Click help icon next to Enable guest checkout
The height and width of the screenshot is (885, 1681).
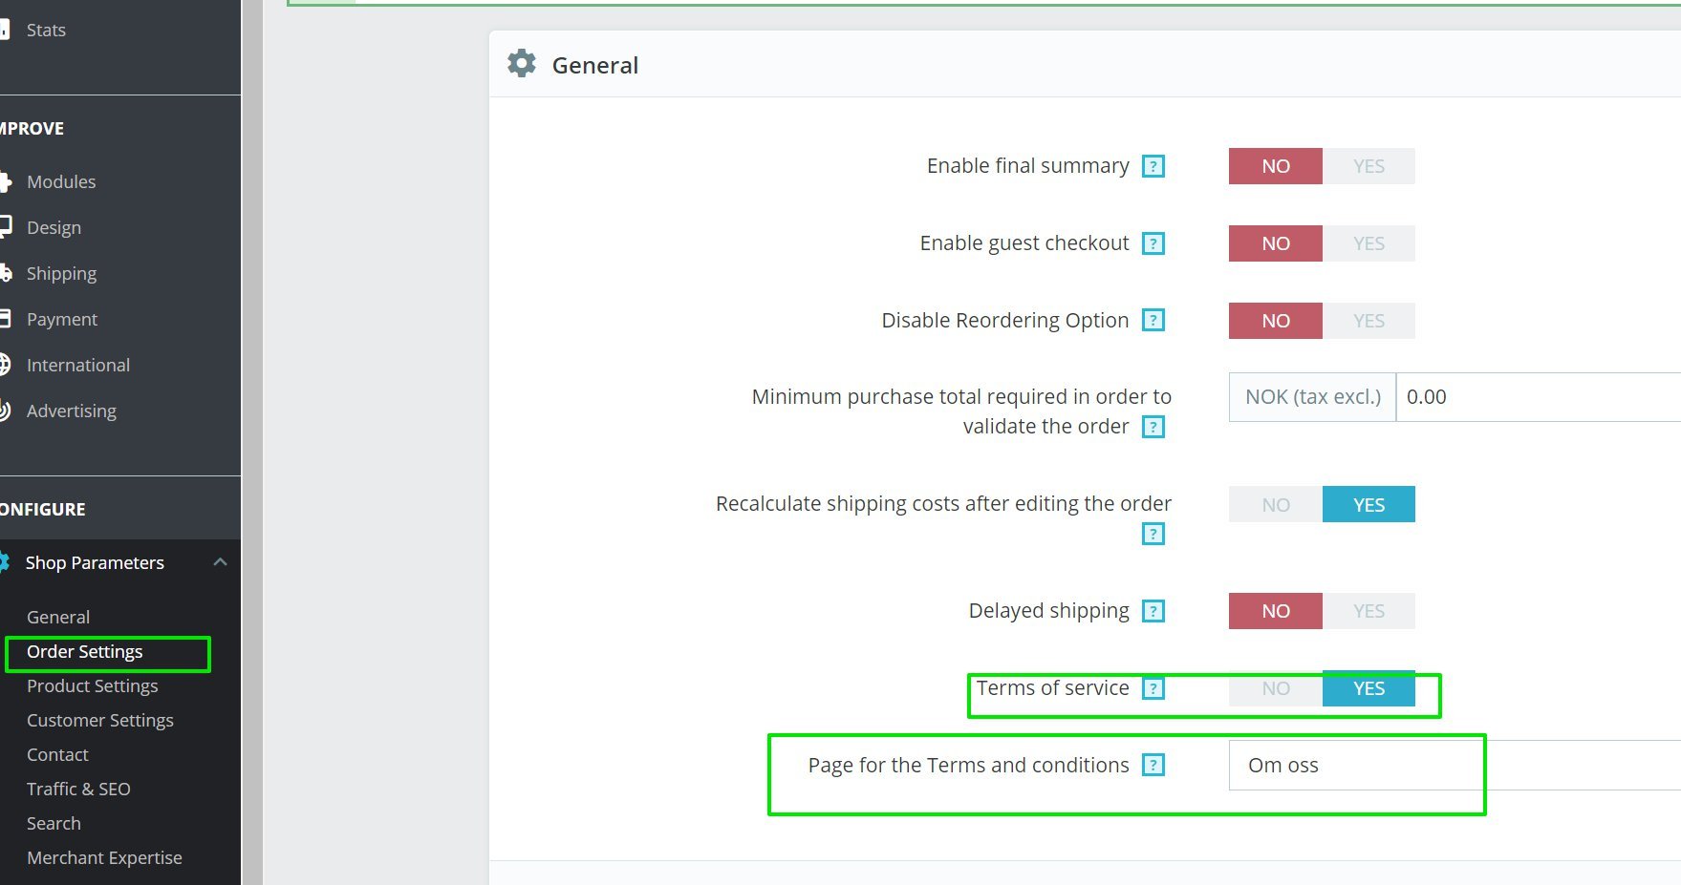[x=1153, y=243]
